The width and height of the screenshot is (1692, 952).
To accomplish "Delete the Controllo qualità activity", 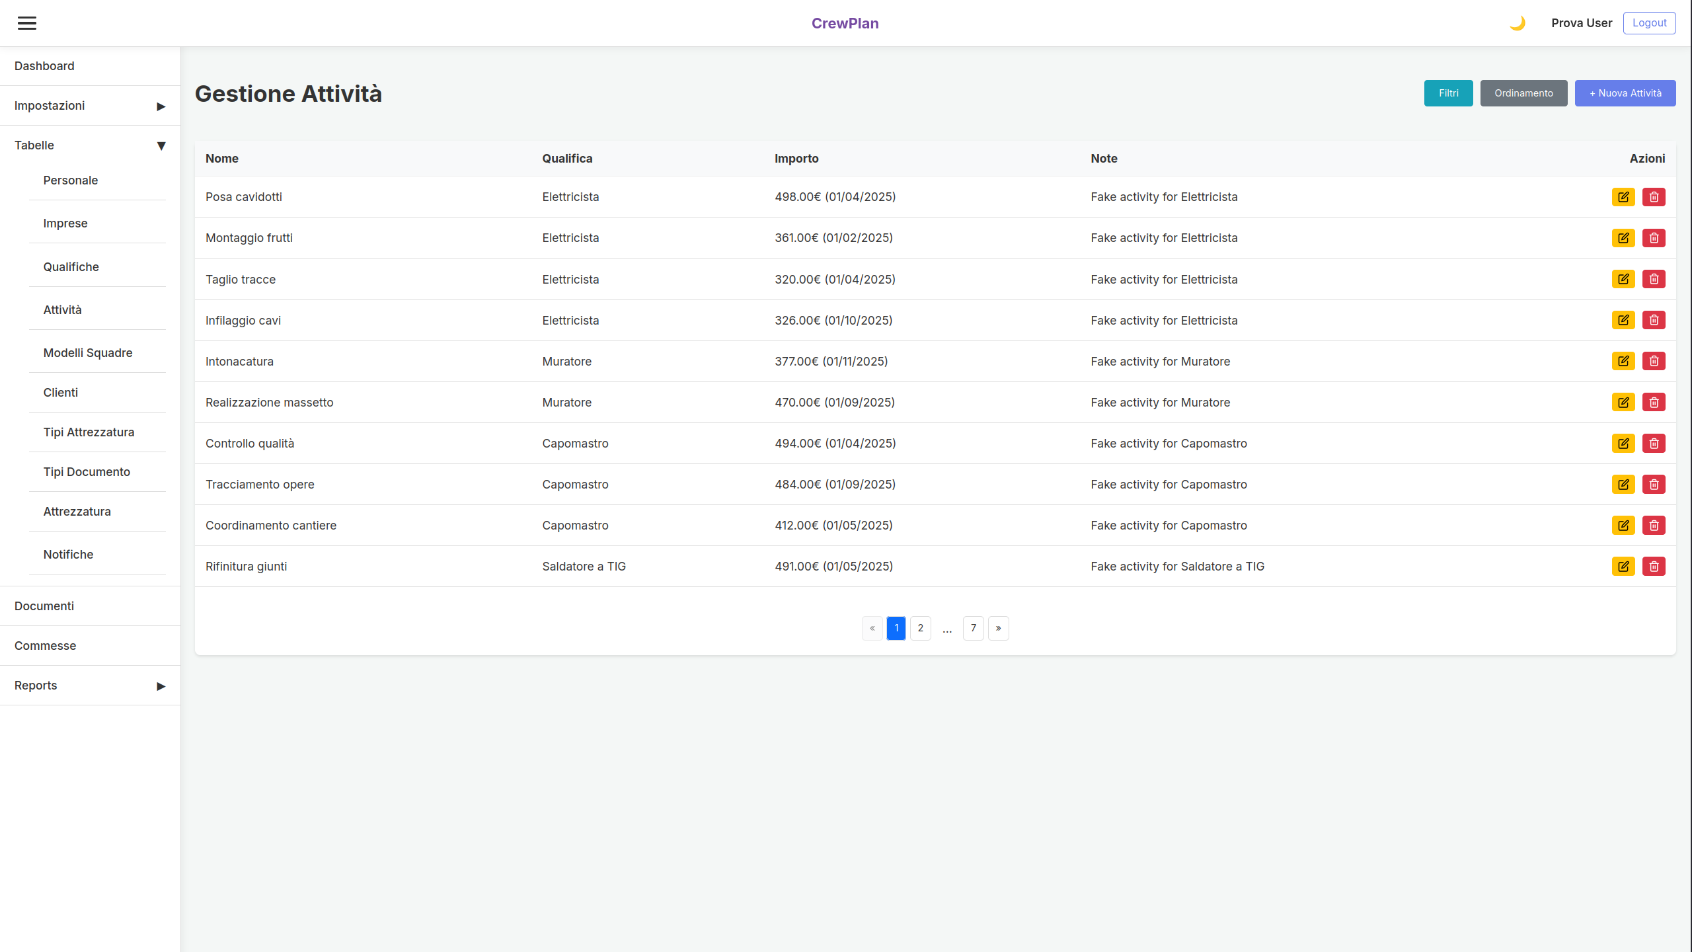I will tap(1654, 444).
